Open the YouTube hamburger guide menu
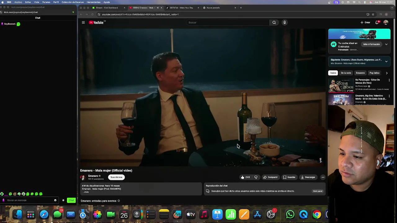This screenshot has height=223, width=397. (83, 22)
